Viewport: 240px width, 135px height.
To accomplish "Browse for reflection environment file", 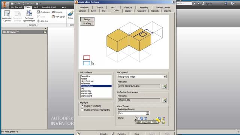I will pyautogui.click(x=165, y=100).
